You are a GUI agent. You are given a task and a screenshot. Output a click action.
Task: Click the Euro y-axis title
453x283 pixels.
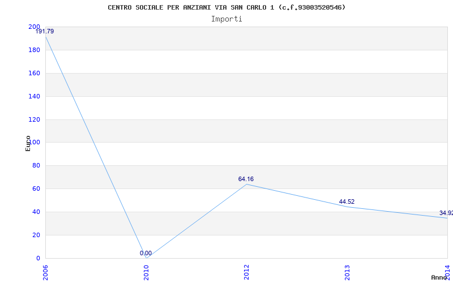(28, 143)
